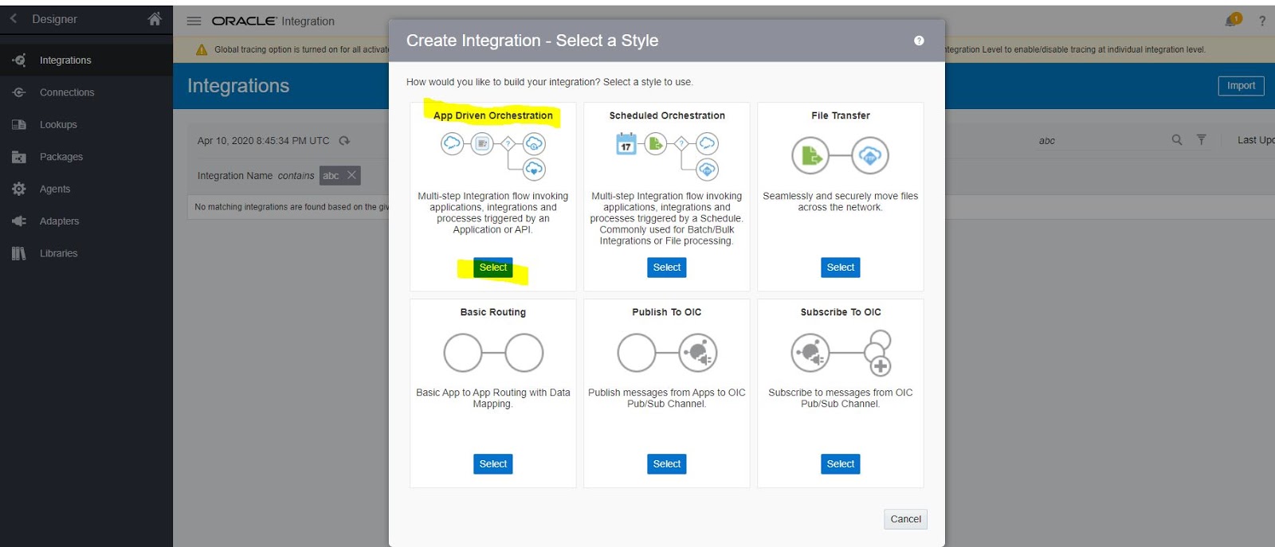Open Integrations in the sidebar
This screenshot has height=547, width=1275.
click(65, 61)
